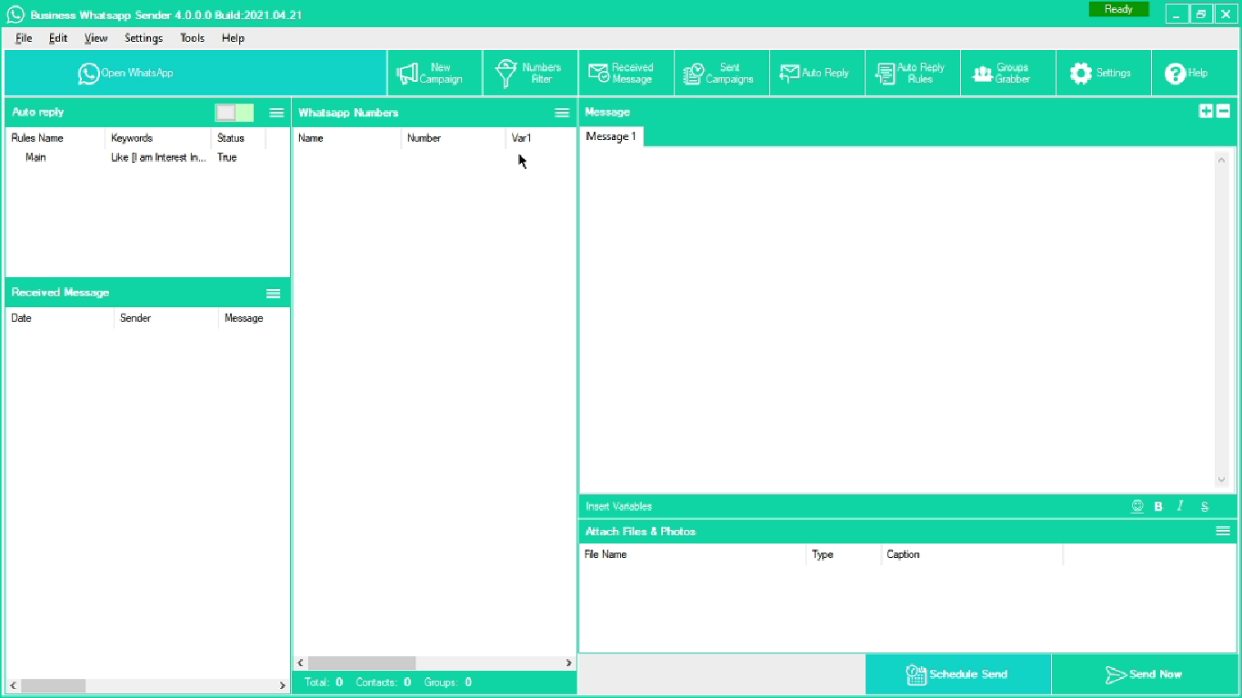Open the Whatsapp Numbers panel menu
Screen dimensions: 1242x698
562,113
